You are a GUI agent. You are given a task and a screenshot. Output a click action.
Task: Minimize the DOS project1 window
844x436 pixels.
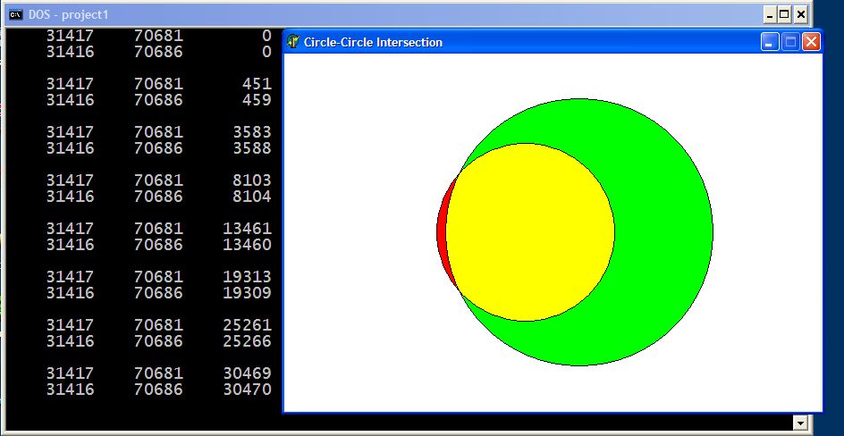[770, 14]
